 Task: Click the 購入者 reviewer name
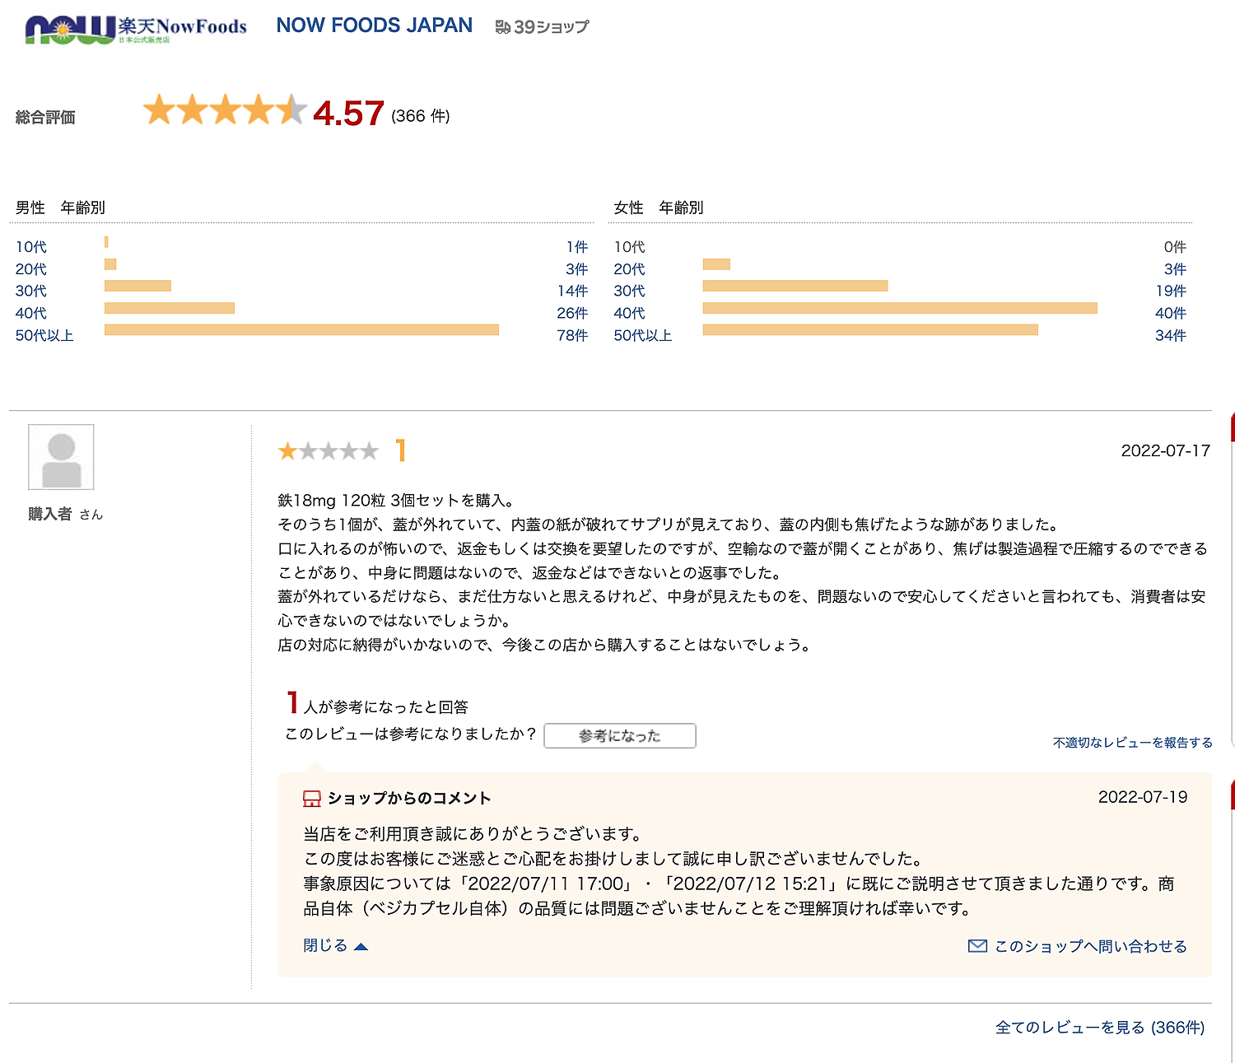click(x=50, y=514)
